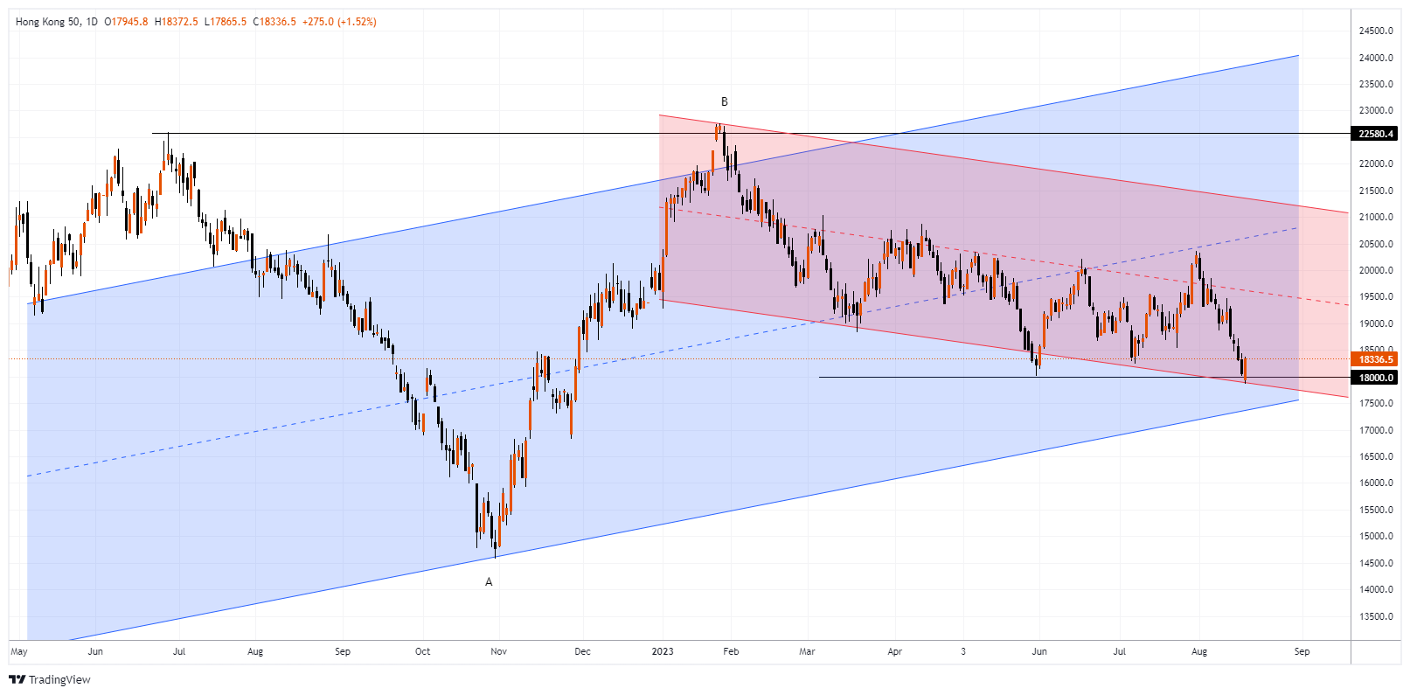Viewport: 1410px width, 695px height.
Task: Click the high value H18372.5
Action: (176, 22)
